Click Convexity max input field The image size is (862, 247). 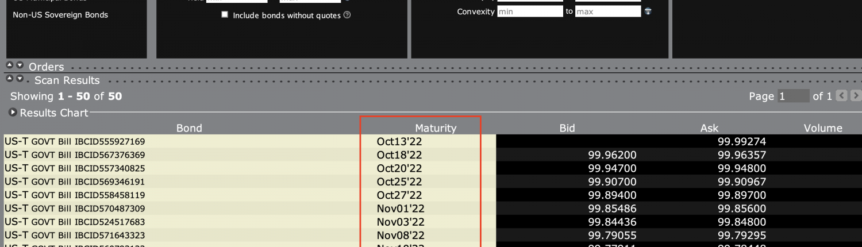tap(607, 11)
